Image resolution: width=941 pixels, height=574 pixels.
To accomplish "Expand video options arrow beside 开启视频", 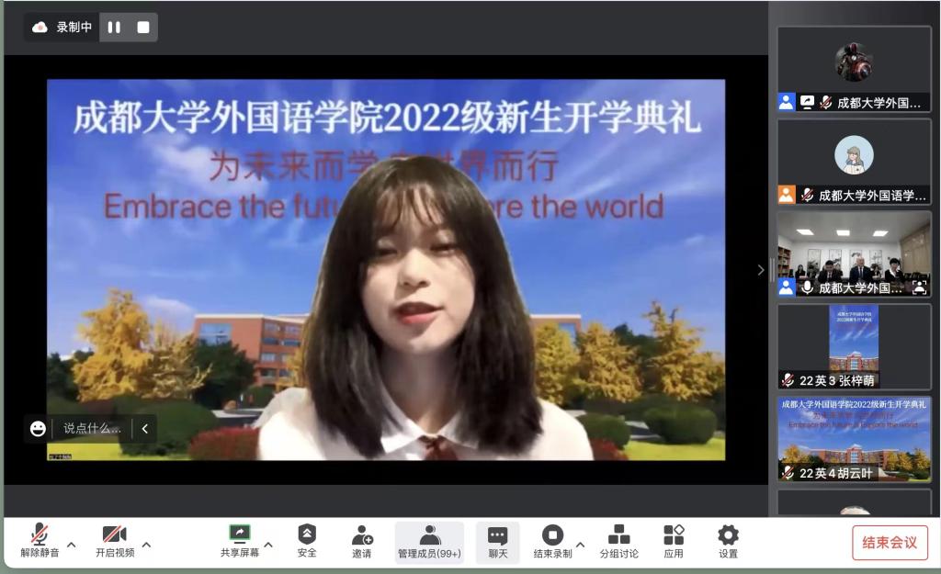I will [x=146, y=544].
